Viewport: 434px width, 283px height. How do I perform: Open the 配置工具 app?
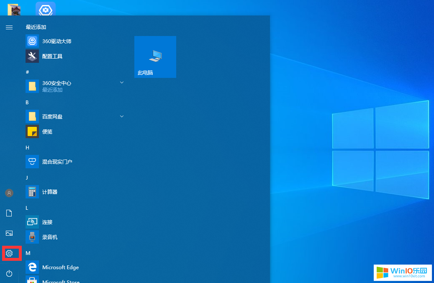(x=52, y=56)
